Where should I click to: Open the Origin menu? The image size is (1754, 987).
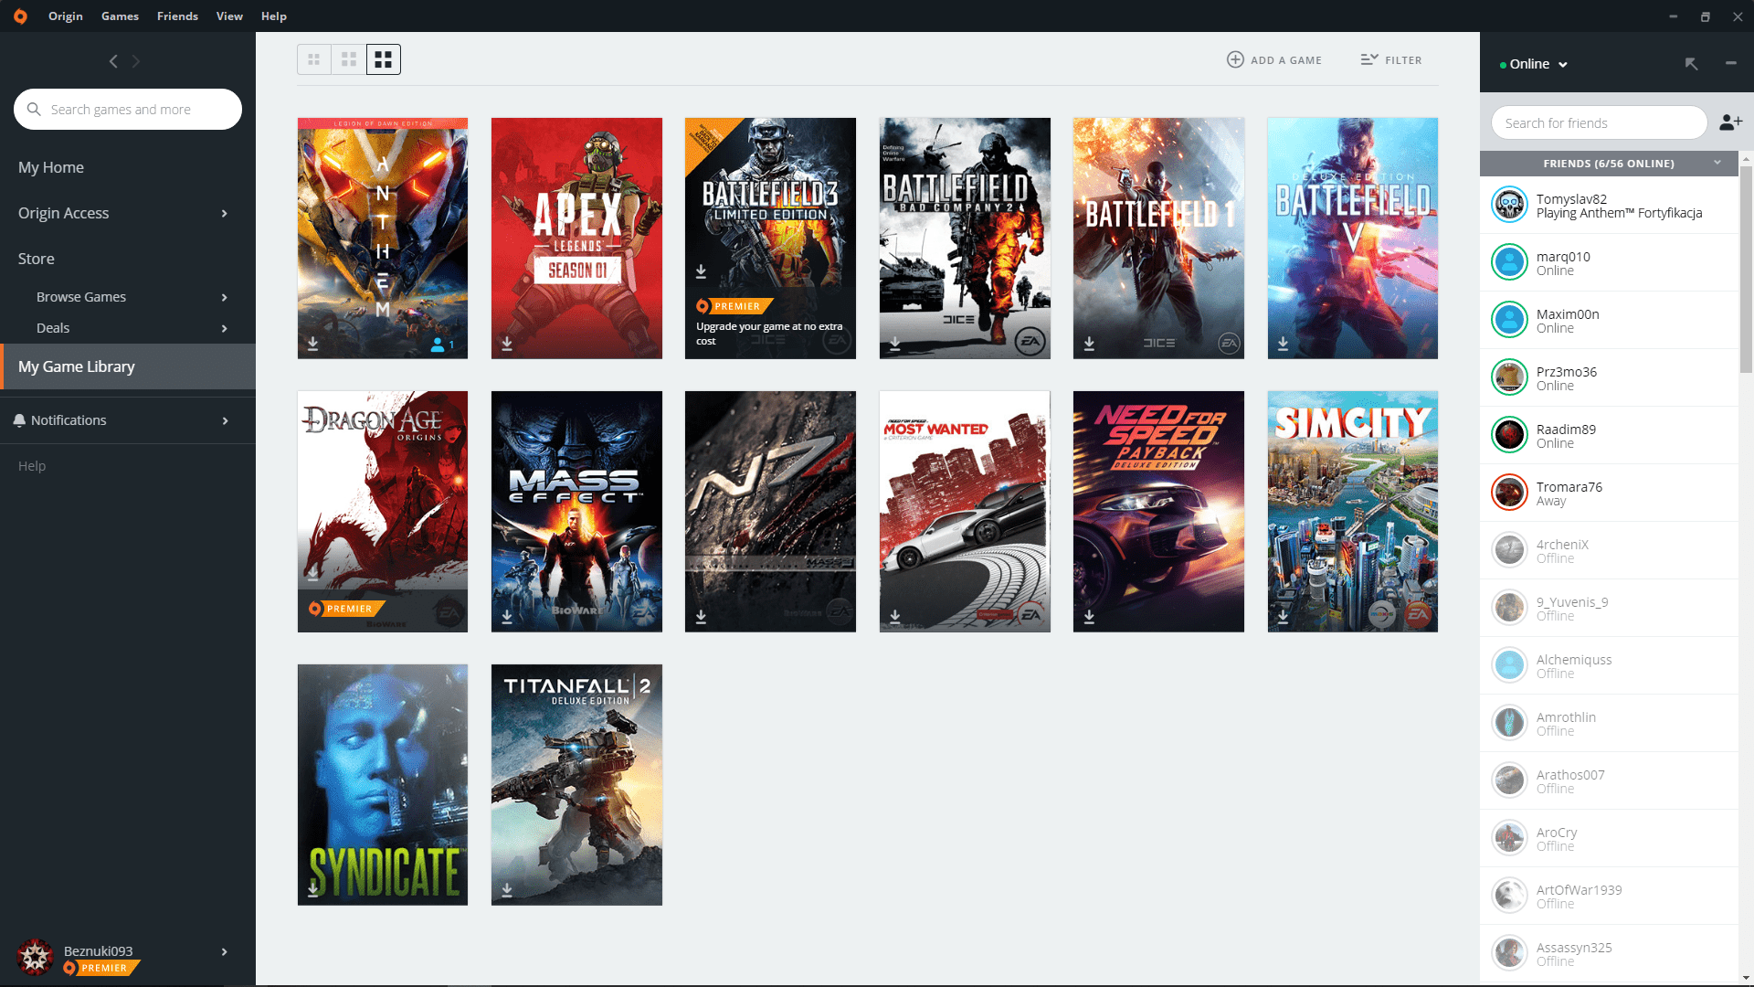(x=66, y=16)
